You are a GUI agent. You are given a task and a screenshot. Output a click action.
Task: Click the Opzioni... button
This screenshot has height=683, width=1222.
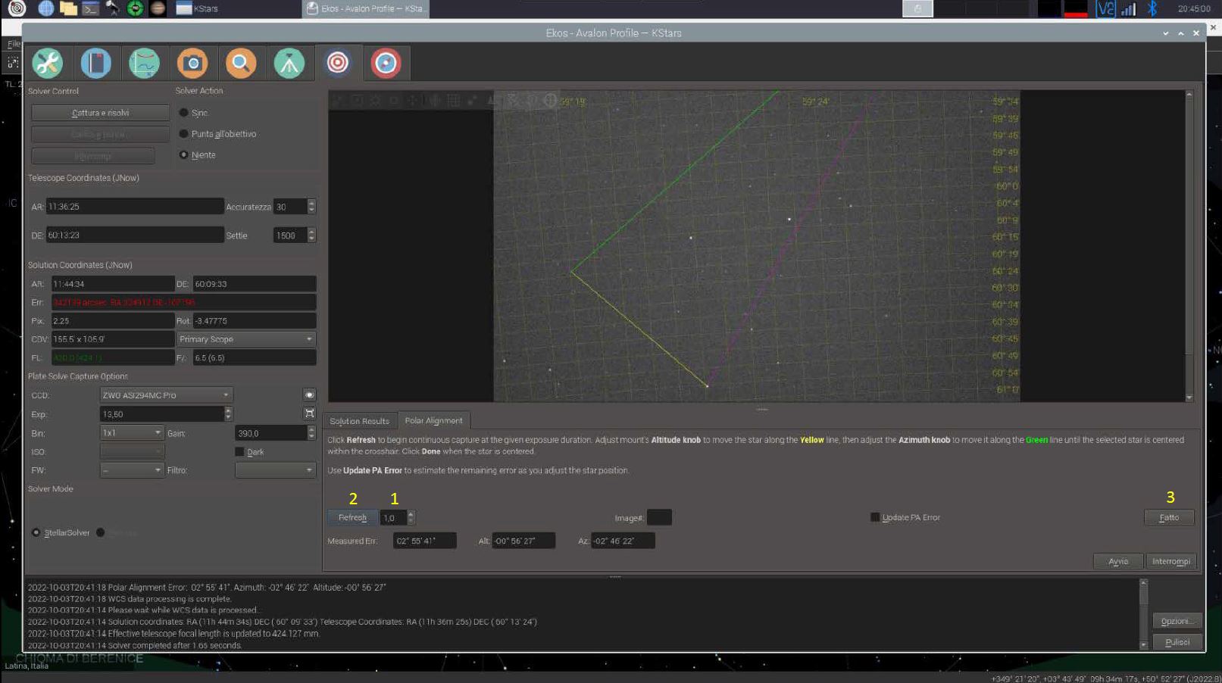tap(1177, 621)
